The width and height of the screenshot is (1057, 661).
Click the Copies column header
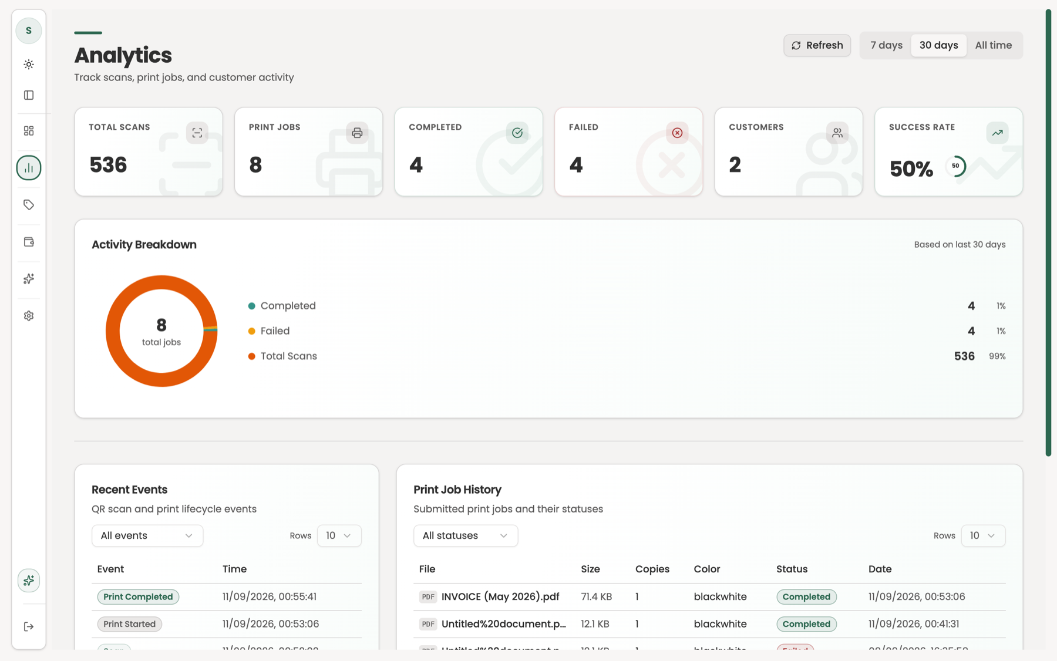click(x=652, y=569)
